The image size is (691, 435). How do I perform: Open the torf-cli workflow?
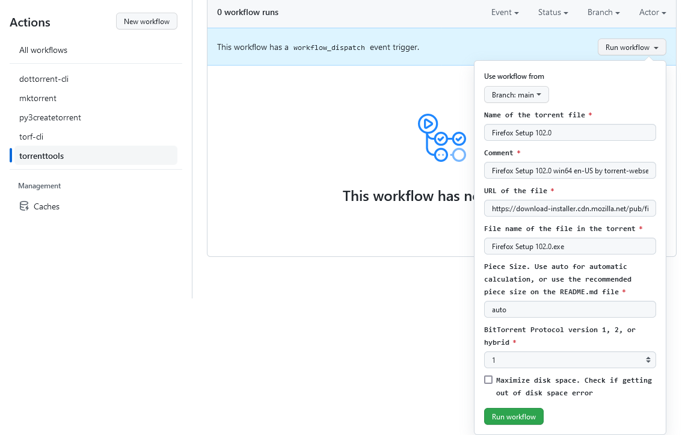[x=31, y=137]
